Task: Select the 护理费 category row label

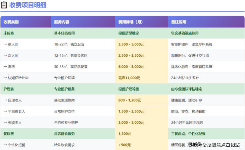Action: click(x=9, y=89)
